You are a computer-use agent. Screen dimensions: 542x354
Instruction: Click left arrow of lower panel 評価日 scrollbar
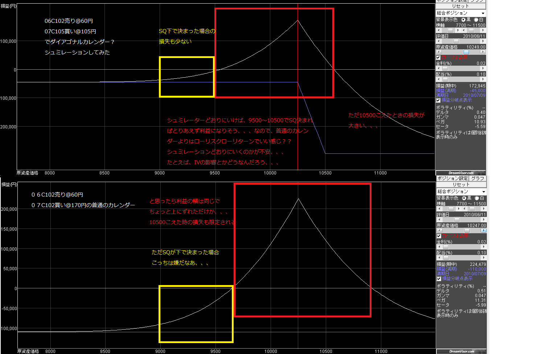(x=440, y=220)
